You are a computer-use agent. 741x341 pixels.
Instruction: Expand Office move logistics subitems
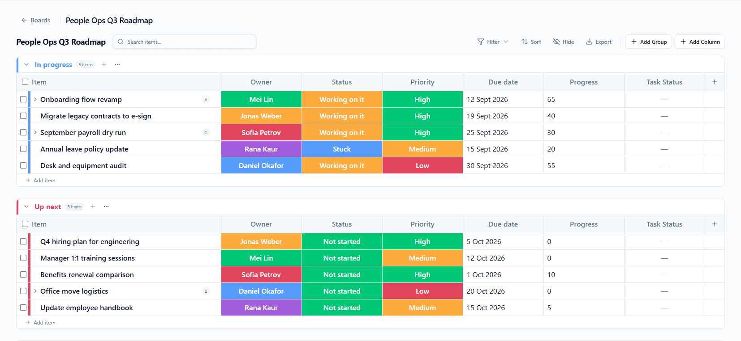click(x=35, y=291)
